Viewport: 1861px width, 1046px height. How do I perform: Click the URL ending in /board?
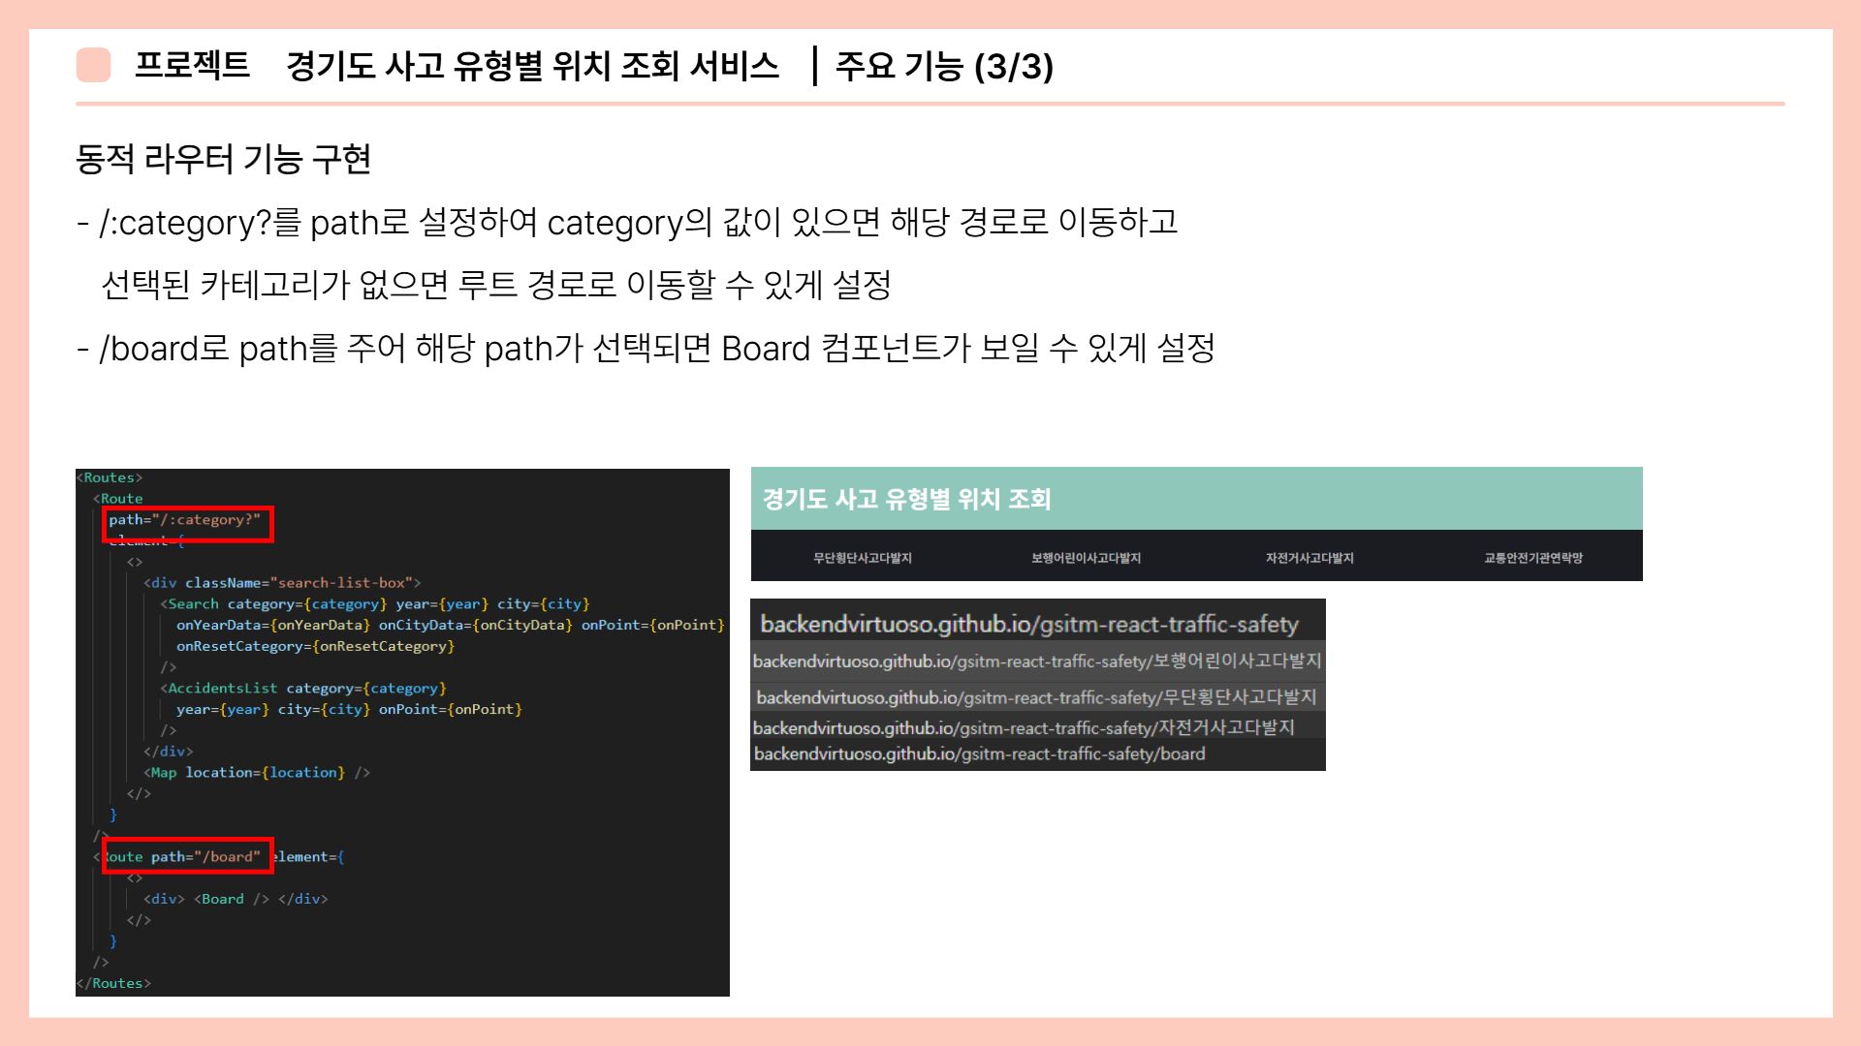[979, 754]
